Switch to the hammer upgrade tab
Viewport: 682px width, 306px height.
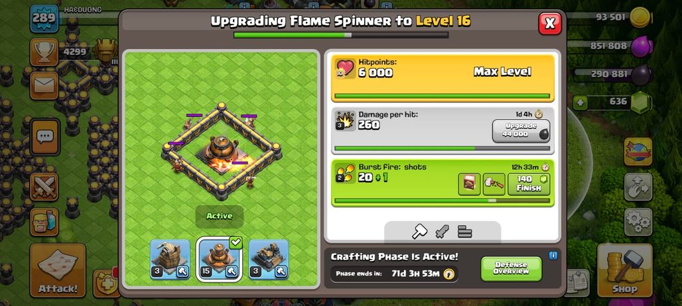pos(419,231)
